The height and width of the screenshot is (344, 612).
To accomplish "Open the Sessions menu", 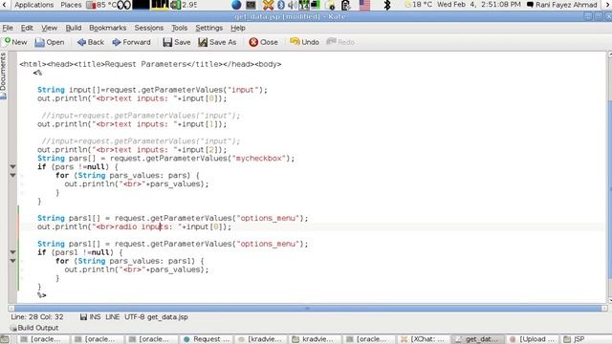I will click(x=149, y=28).
